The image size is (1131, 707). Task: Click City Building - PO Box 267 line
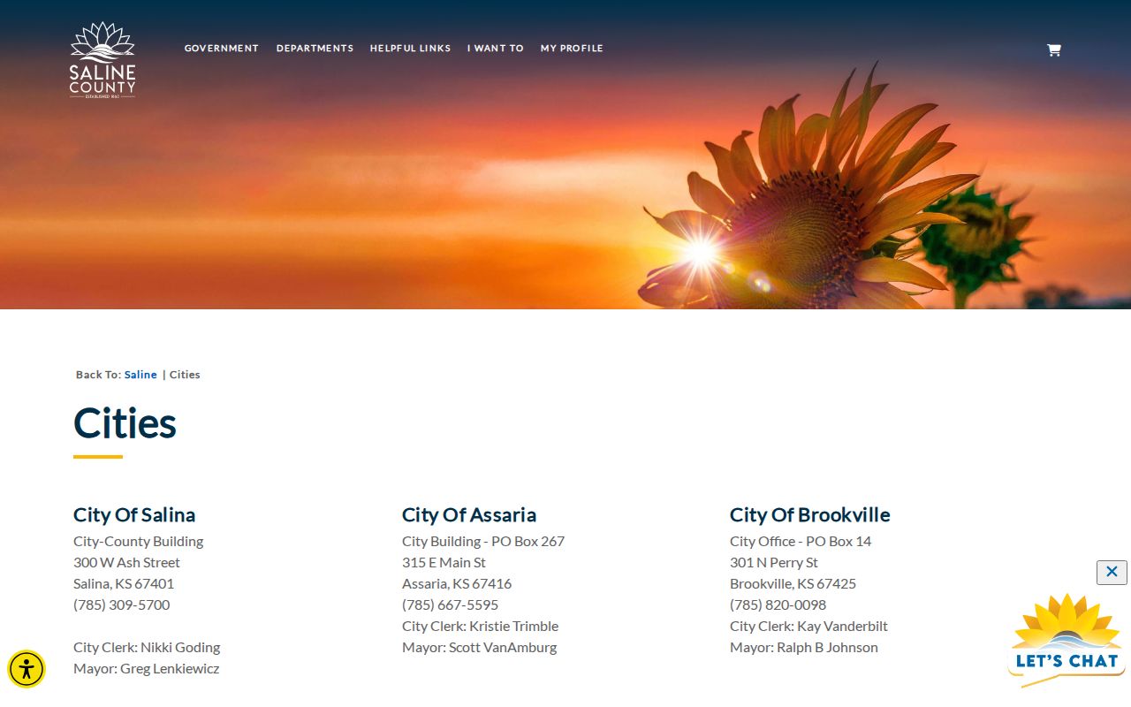483,541
